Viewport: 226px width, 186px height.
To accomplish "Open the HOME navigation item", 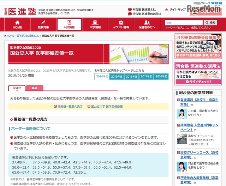I will point(17,24).
